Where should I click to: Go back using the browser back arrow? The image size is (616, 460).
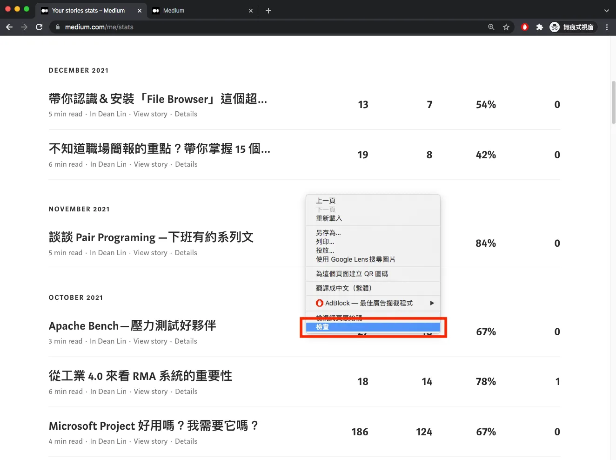(x=9, y=27)
